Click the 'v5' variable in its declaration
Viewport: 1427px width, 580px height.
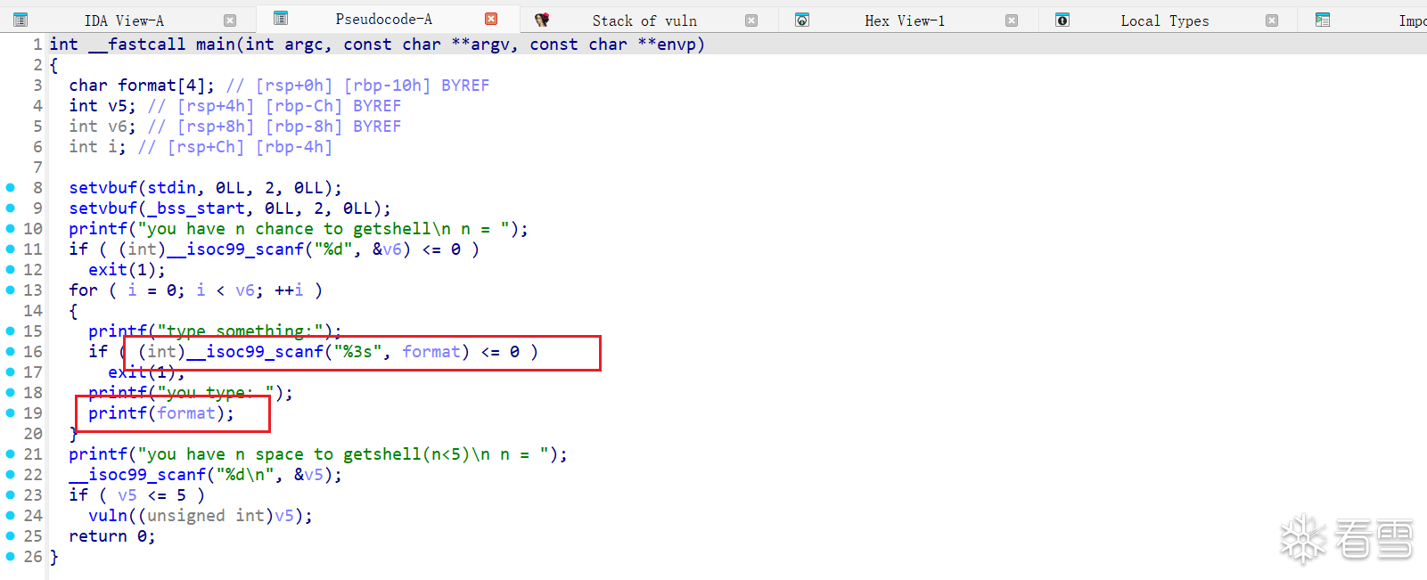coord(118,106)
